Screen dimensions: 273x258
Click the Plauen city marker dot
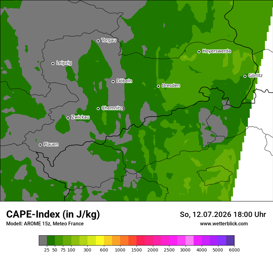[x=40, y=145]
